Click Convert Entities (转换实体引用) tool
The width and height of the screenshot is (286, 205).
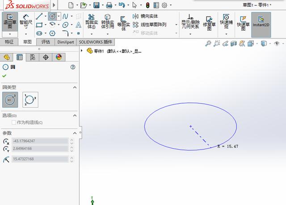[x=107, y=21]
